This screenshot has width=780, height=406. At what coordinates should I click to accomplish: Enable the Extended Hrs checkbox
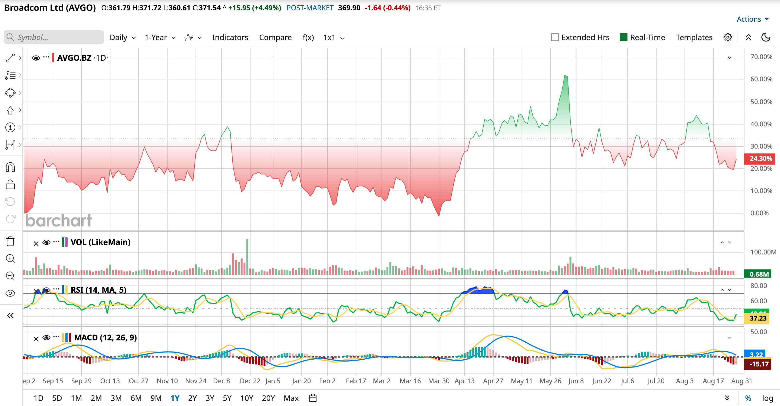pos(555,37)
